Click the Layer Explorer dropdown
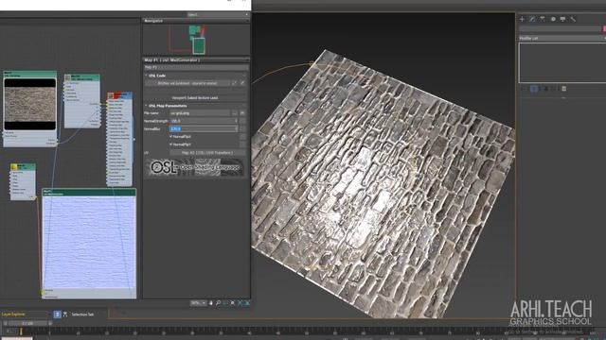The width and height of the screenshot is (606, 340). 27,314
